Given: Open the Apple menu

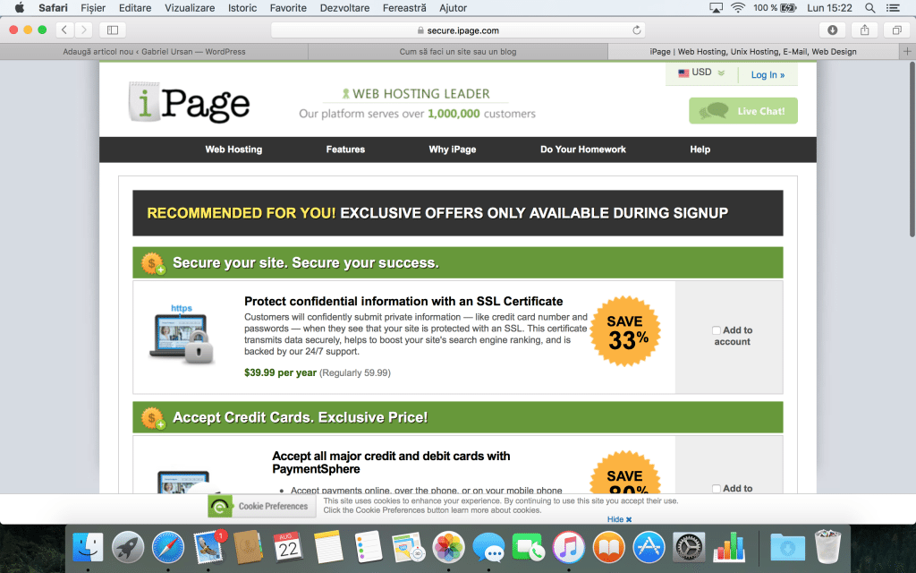Looking at the screenshot, I should 20,7.
